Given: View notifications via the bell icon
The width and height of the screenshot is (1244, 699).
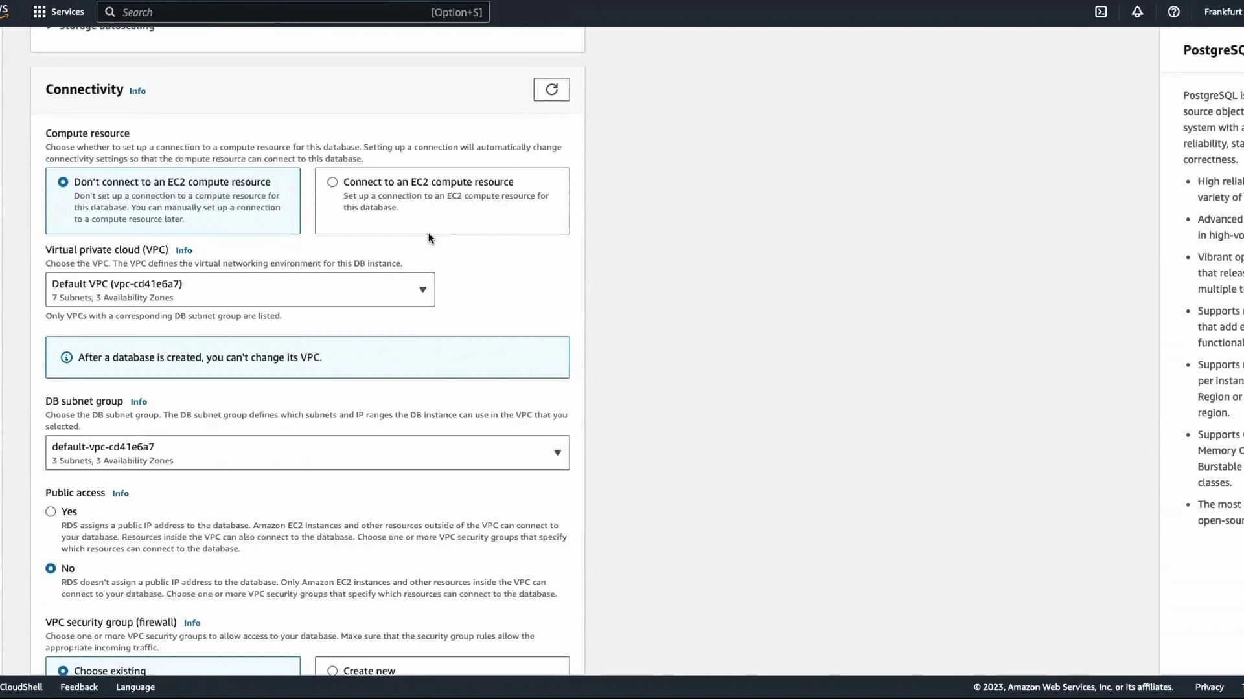Looking at the screenshot, I should pos(1138,12).
